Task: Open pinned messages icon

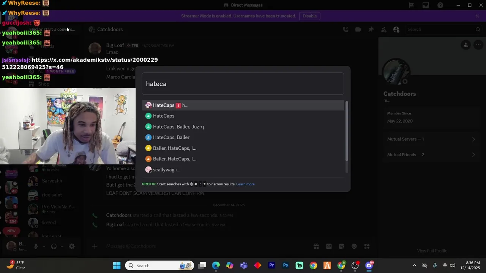Action: [371, 30]
